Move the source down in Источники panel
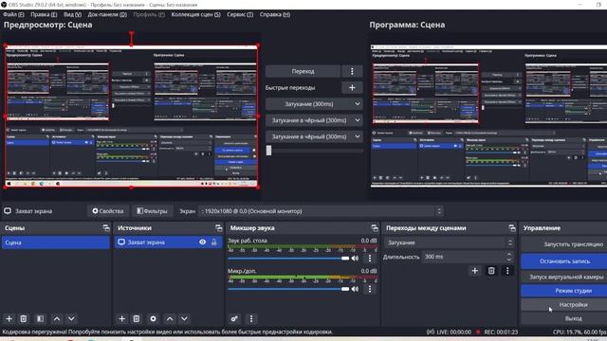The width and height of the screenshot is (607, 341). tap(184, 318)
